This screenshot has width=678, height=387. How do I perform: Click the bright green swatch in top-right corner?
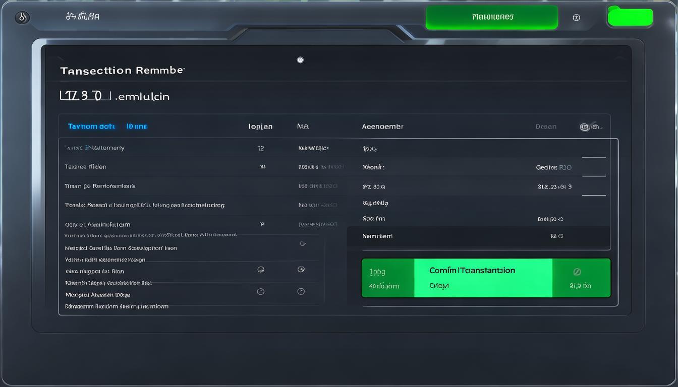coord(630,17)
